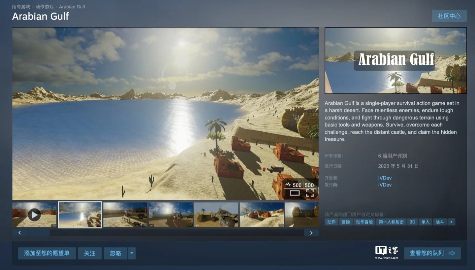Select the 动作 tag

tap(331, 222)
